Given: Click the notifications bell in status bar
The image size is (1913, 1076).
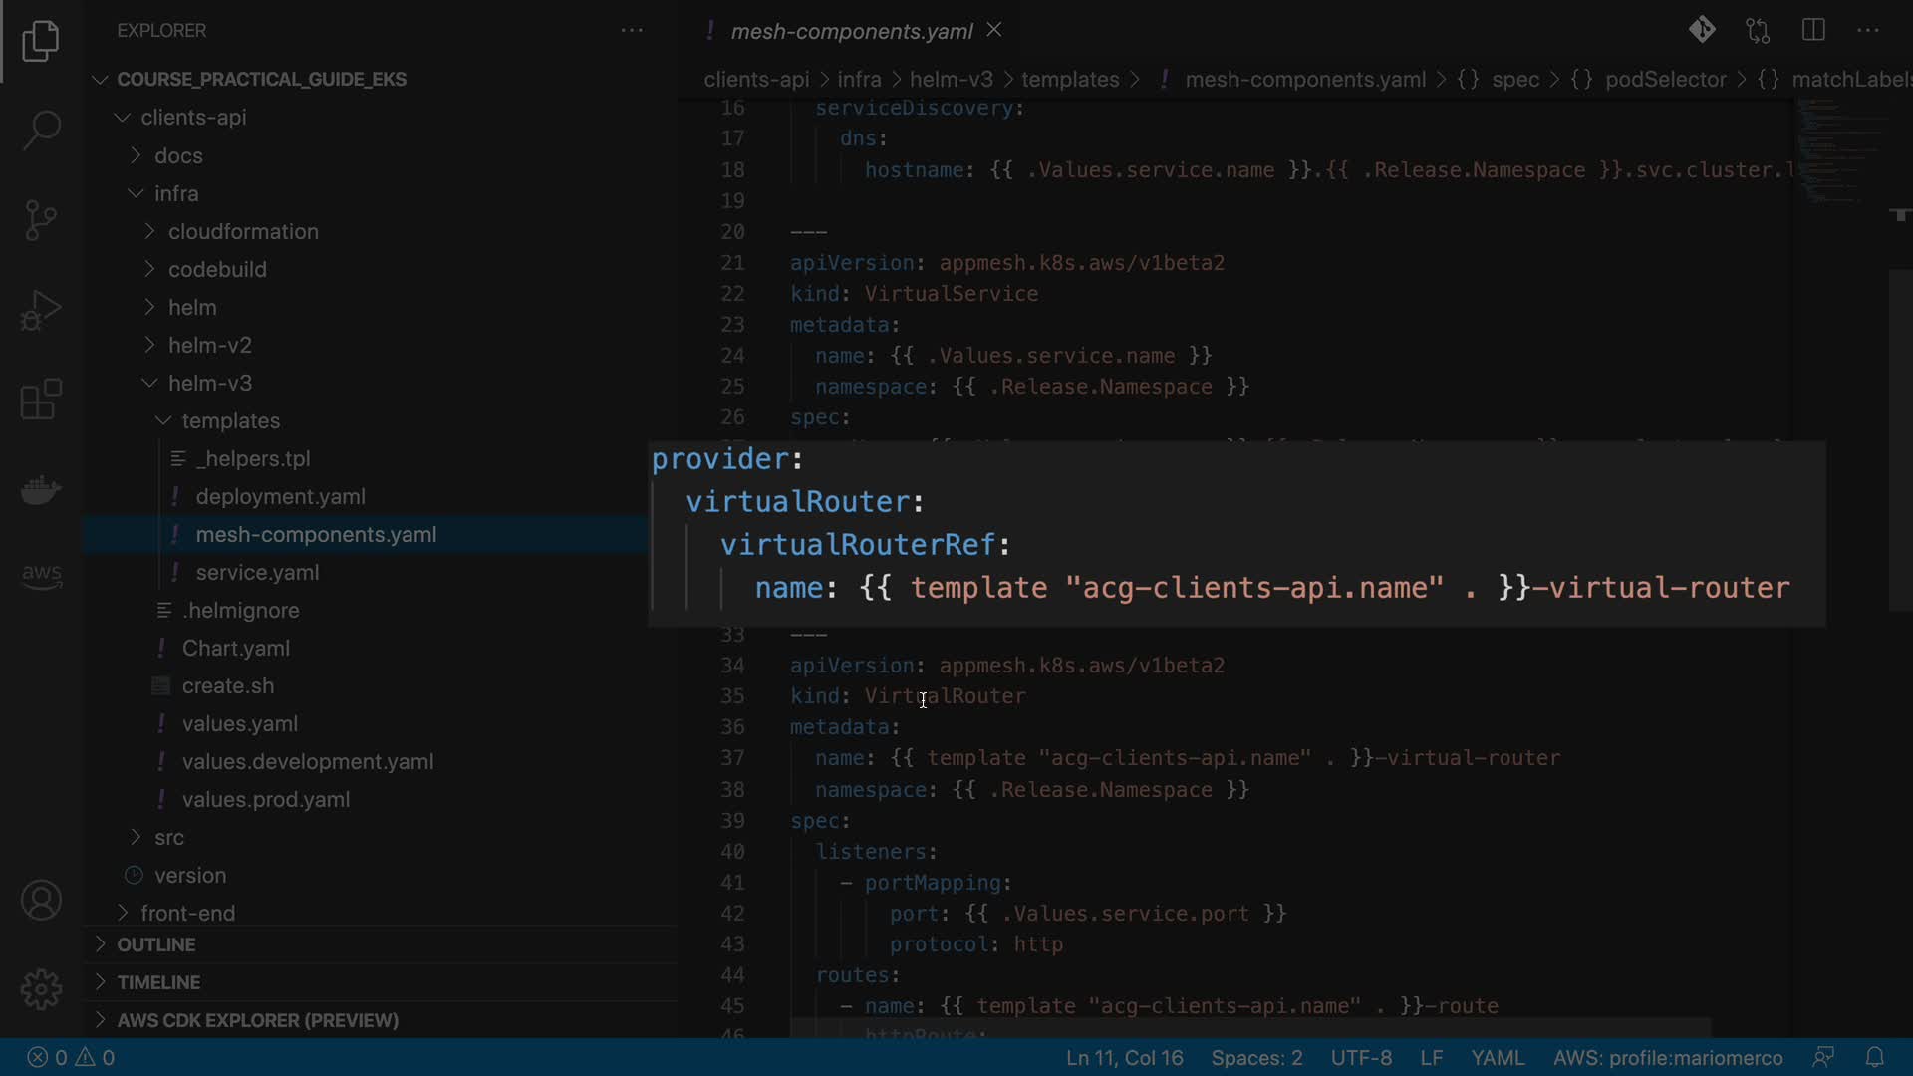Looking at the screenshot, I should tap(1874, 1057).
